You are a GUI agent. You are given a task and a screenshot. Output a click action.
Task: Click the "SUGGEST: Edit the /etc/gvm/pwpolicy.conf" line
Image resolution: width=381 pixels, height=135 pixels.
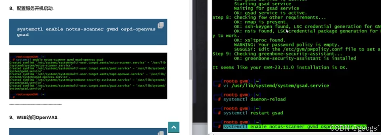[307, 49]
